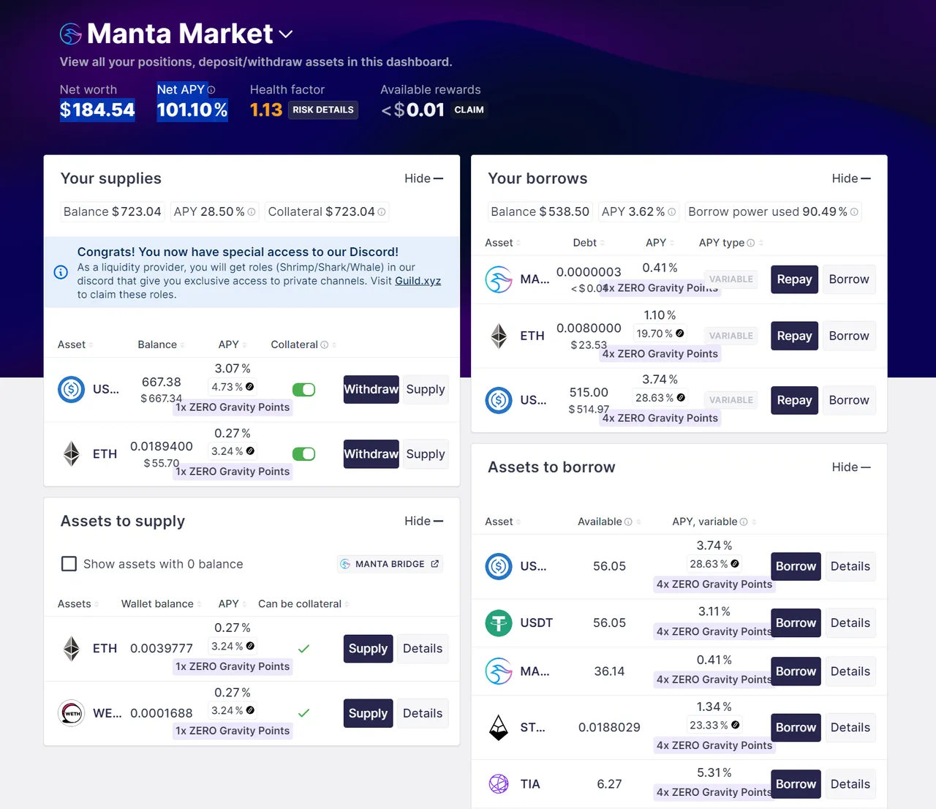
Task: Toggle ETH collateral switch in supplies
Action: click(303, 454)
